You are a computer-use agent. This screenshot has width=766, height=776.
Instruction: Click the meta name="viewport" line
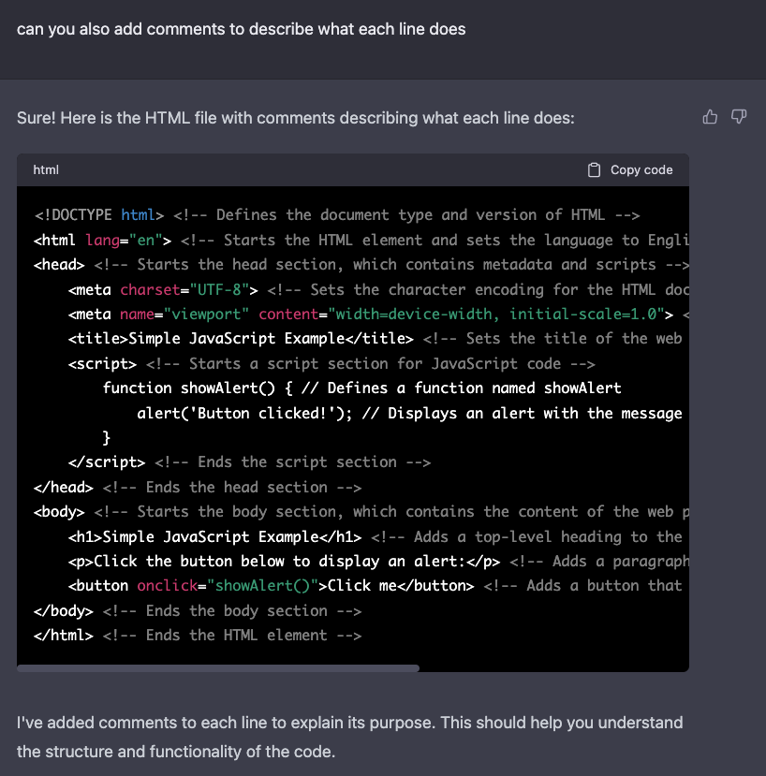(379, 315)
